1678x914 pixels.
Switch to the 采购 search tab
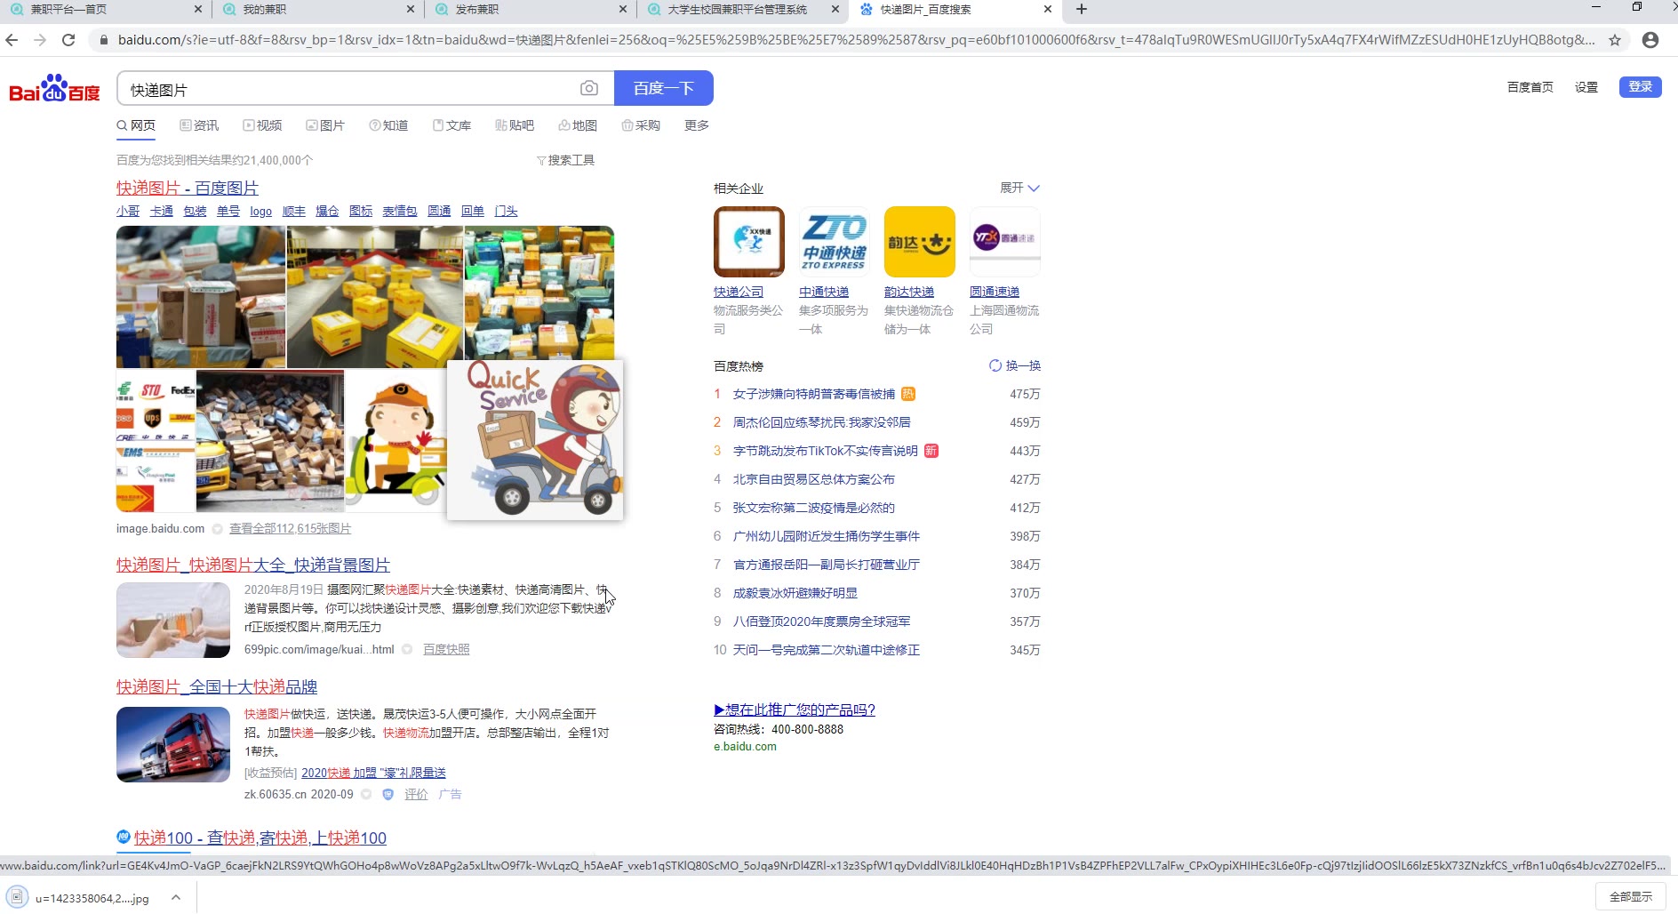(641, 125)
